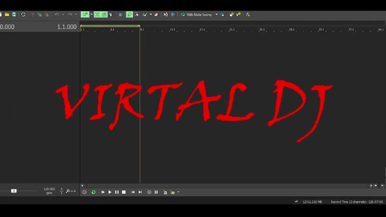386x217 pixels.
Task: Expand the Undo history dropdown arrow
Action: click(x=63, y=14)
